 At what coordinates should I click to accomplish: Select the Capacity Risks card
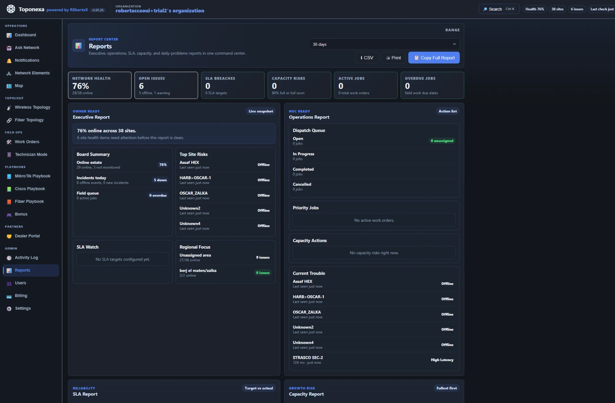click(299, 85)
